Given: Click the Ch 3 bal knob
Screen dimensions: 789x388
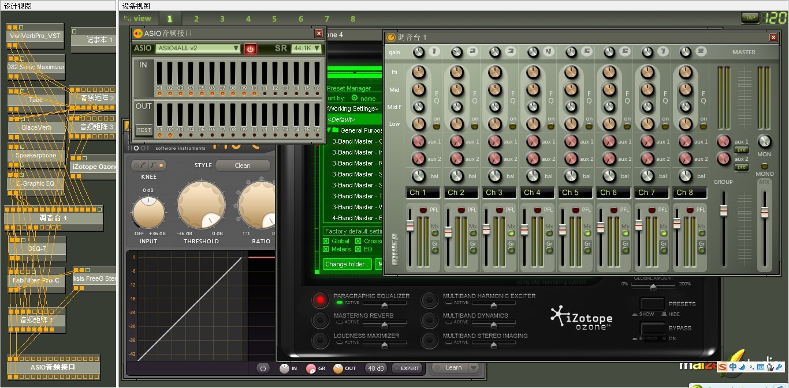Looking at the screenshot, I should click(x=495, y=176).
